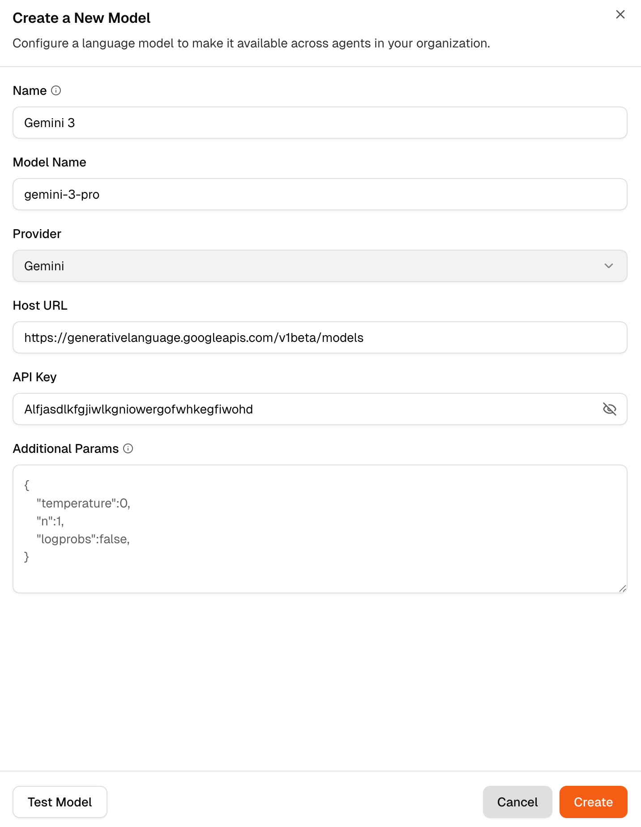Image resolution: width=641 pixels, height=827 pixels.
Task: Click the Additional Params info icon
Action: point(128,448)
